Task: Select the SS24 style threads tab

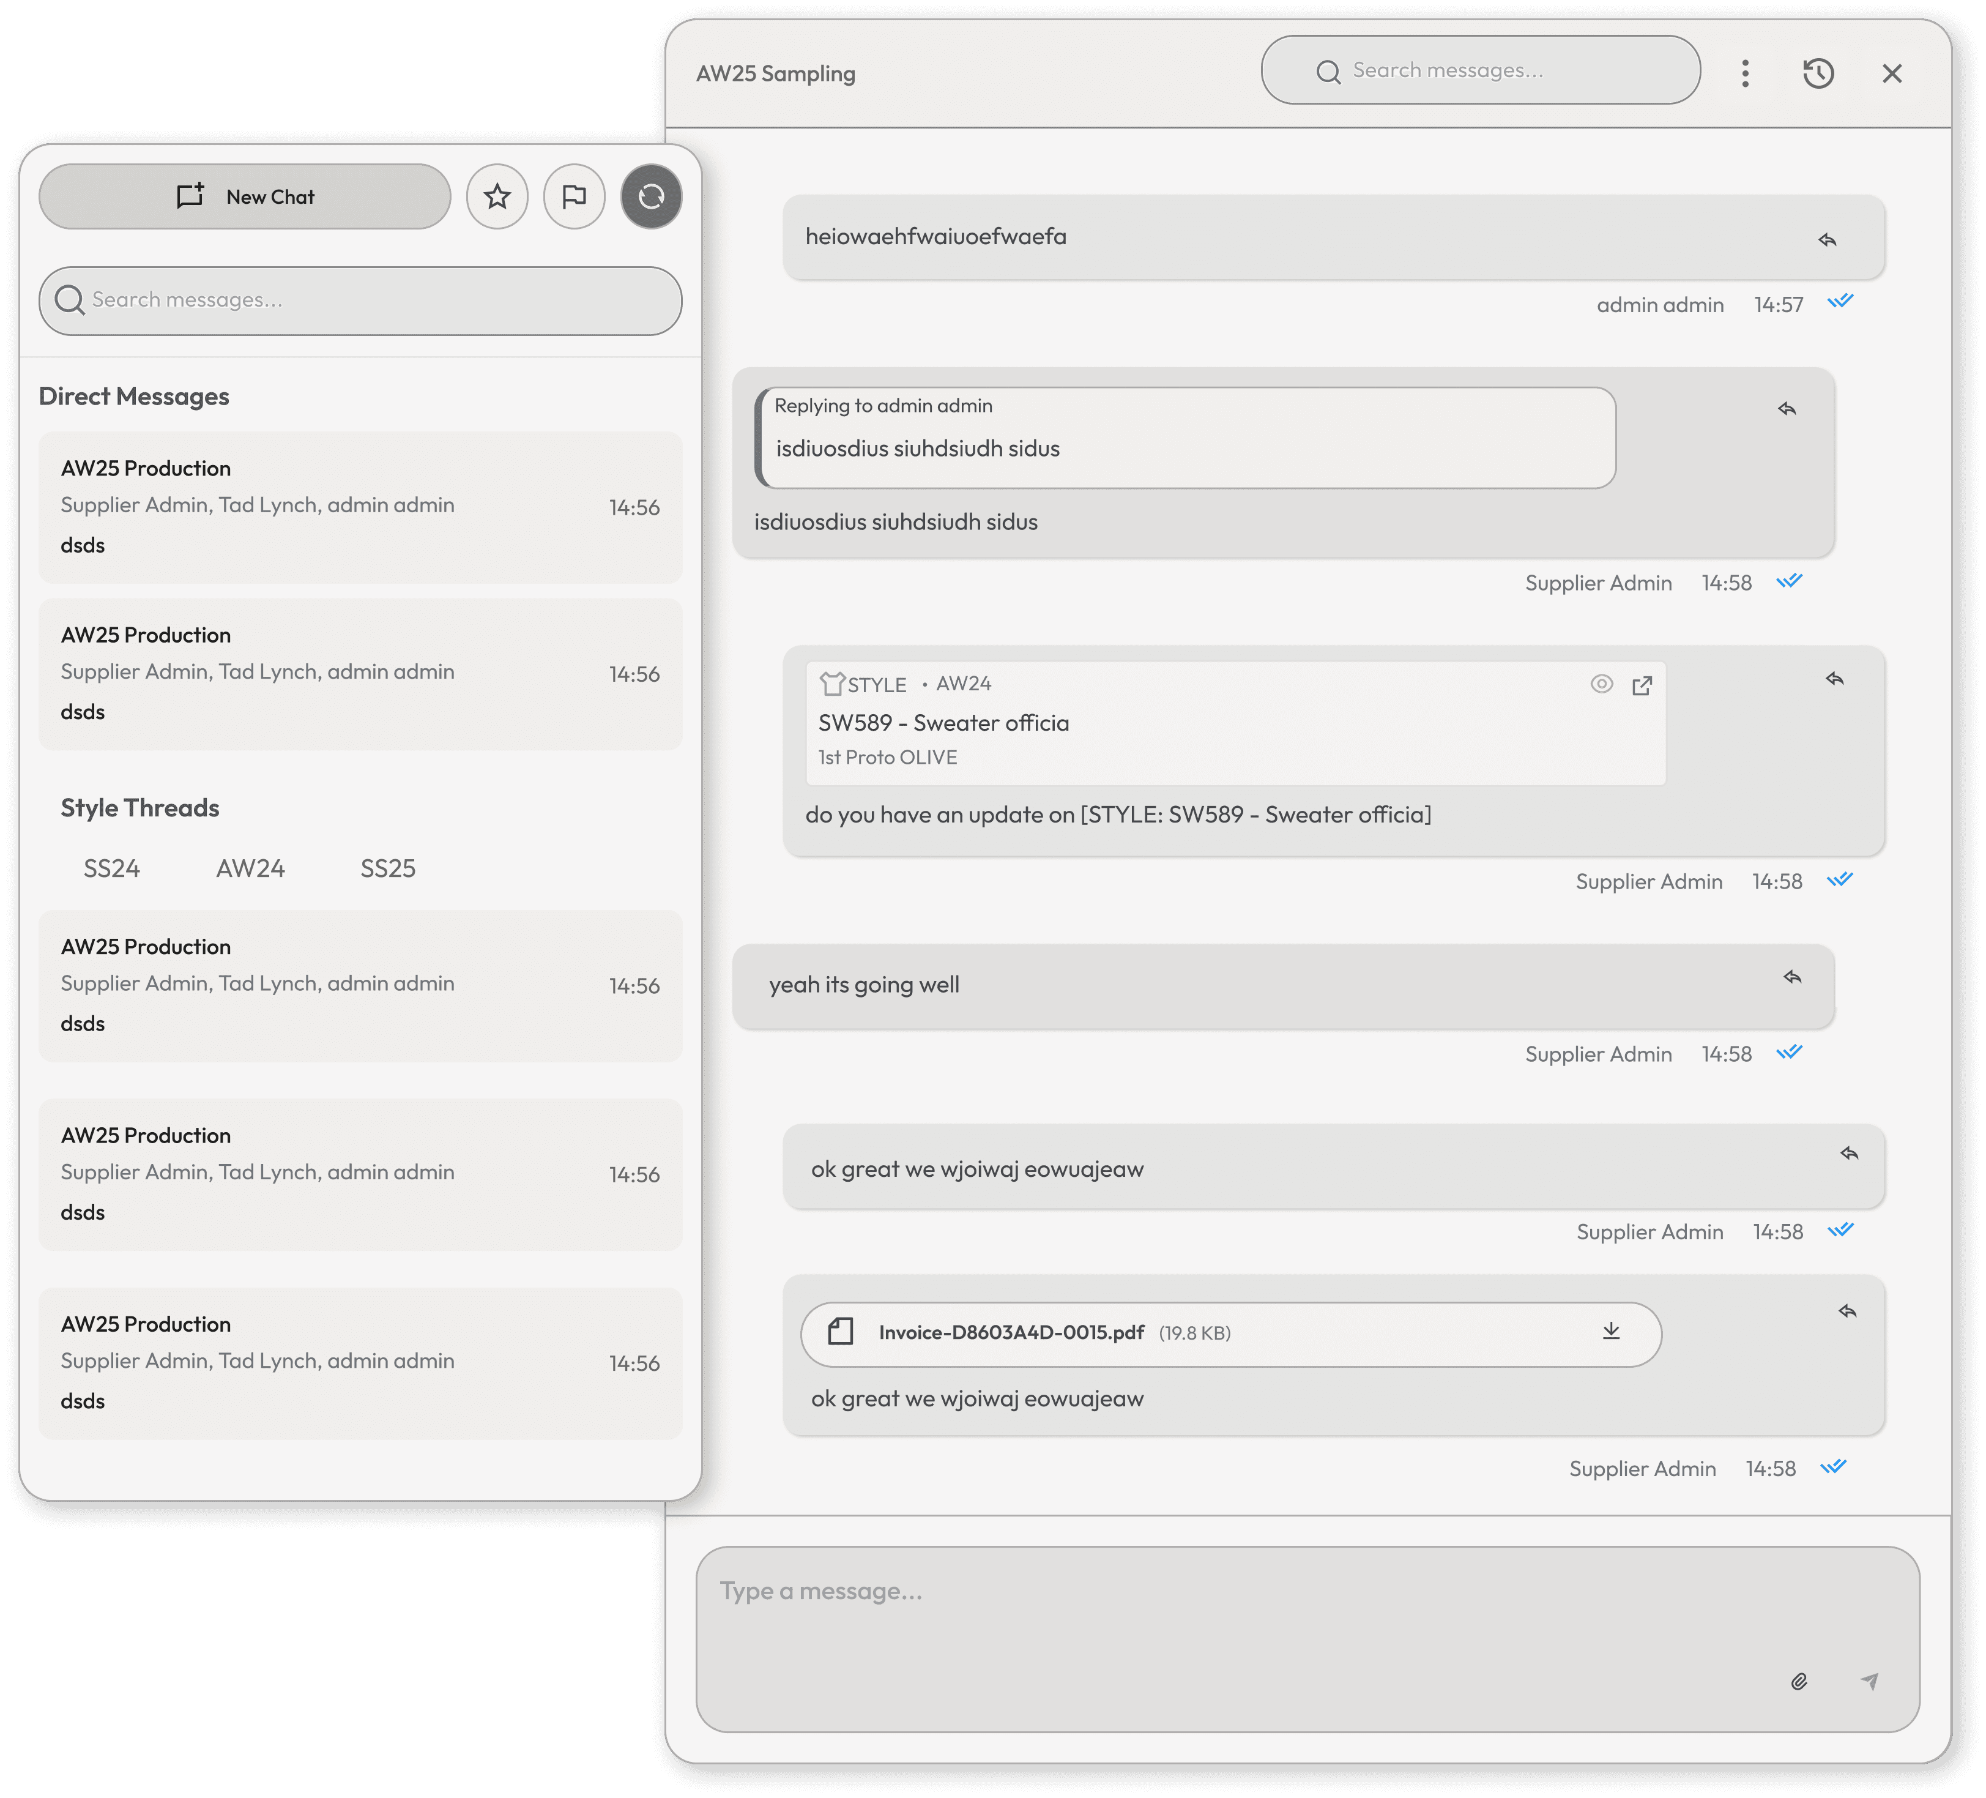Action: tap(111, 868)
